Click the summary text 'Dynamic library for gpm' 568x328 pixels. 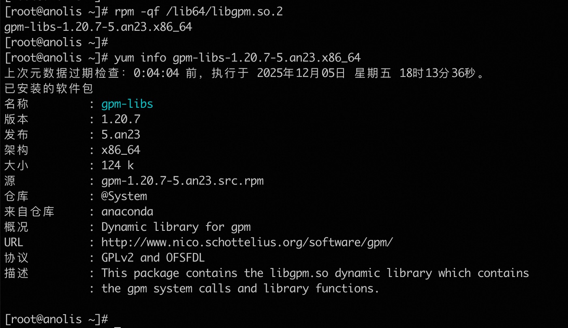coord(176,227)
